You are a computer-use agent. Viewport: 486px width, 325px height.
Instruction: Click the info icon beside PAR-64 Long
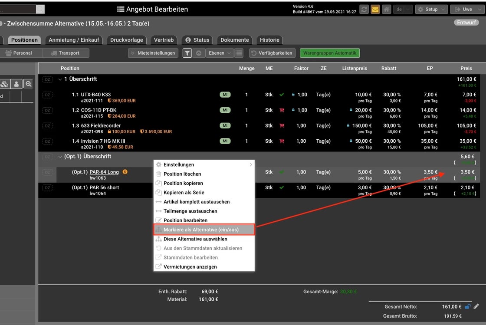tap(125, 172)
